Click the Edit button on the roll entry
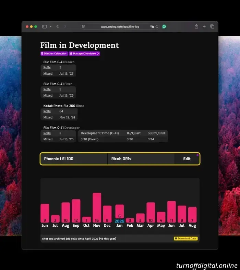The image size is (240, 270). pyautogui.click(x=187, y=159)
